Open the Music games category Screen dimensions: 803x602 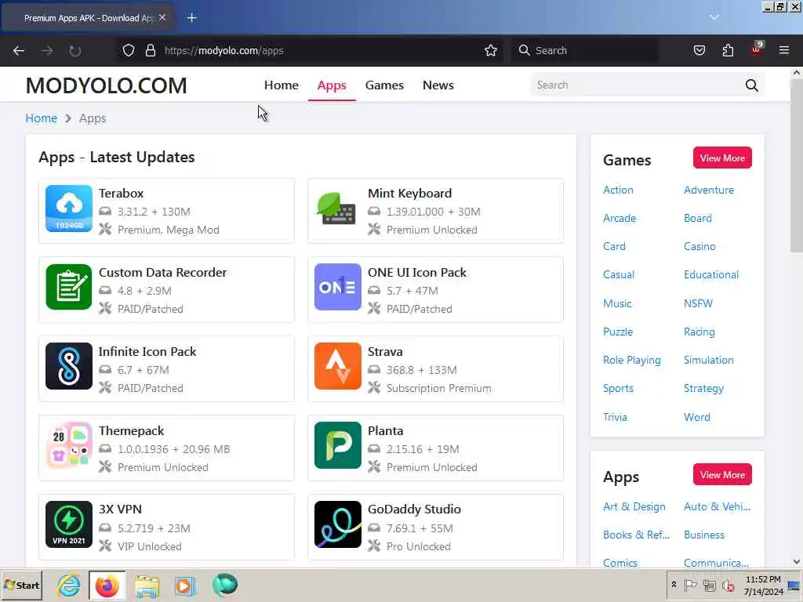617,303
